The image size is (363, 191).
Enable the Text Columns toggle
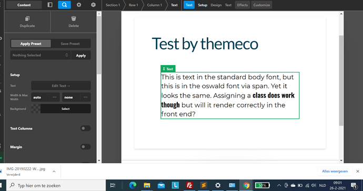pos(85,129)
